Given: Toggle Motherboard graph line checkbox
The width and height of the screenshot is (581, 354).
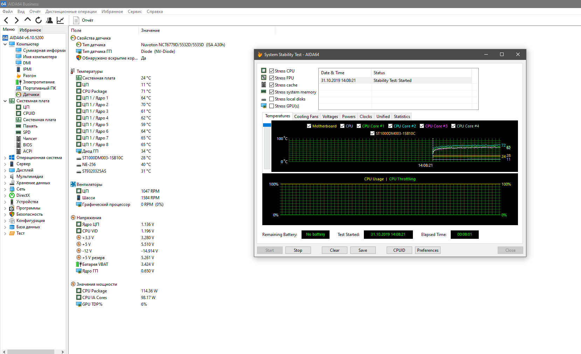Looking at the screenshot, I should pyautogui.click(x=309, y=126).
